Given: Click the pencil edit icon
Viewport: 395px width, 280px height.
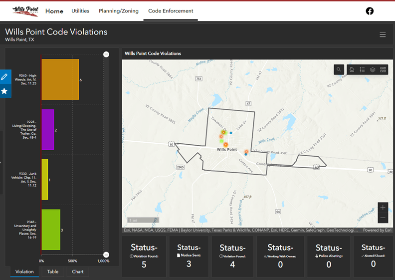Looking at the screenshot, I should [x=4, y=77].
